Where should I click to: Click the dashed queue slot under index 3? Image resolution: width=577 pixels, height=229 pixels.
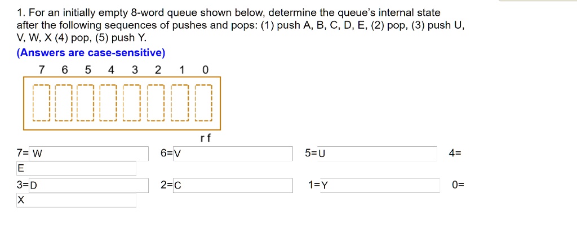coord(132,103)
